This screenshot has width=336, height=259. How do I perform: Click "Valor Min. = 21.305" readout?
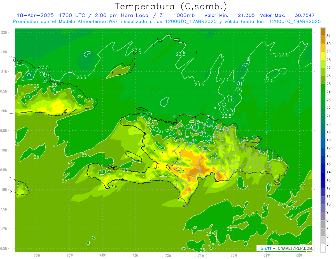[230, 15]
